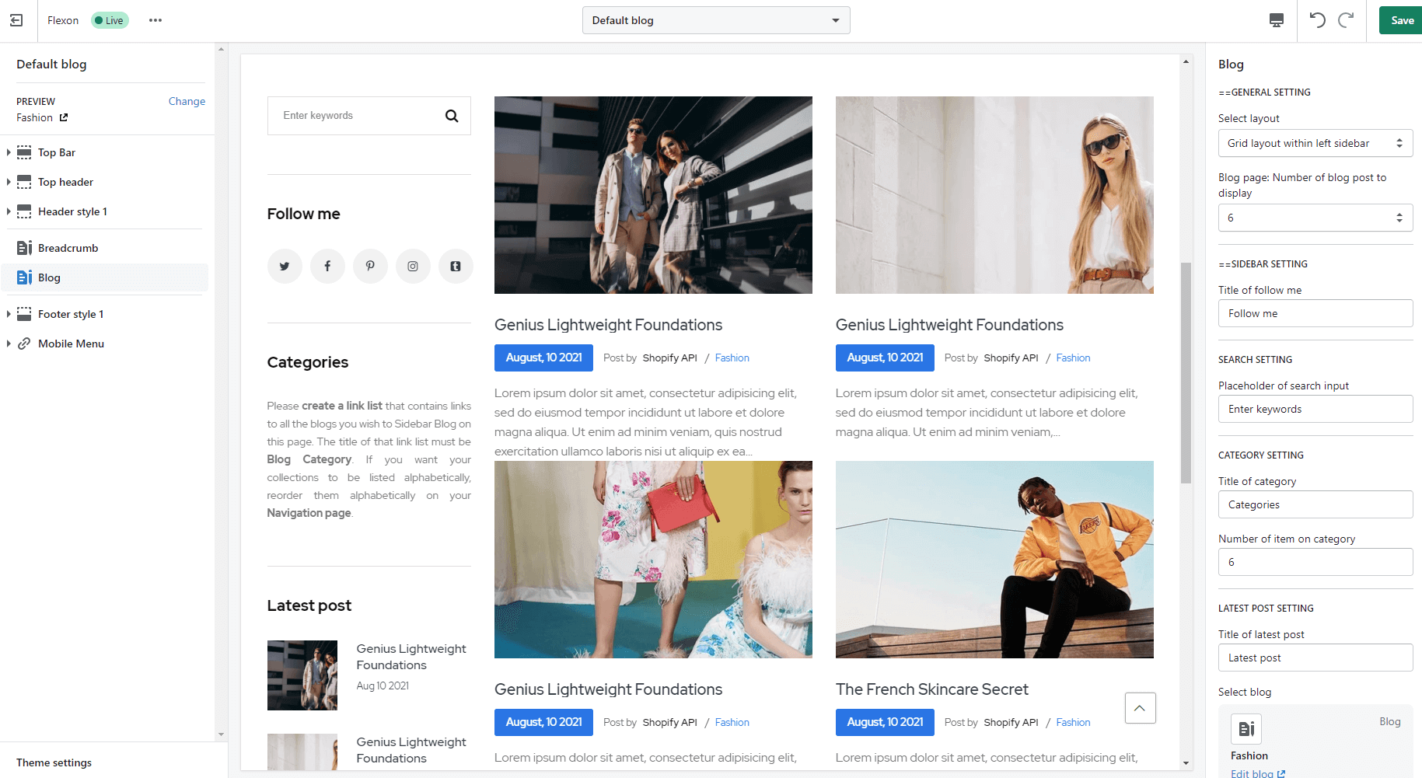
Task: Click the exit editor icon
Action: click(16, 20)
